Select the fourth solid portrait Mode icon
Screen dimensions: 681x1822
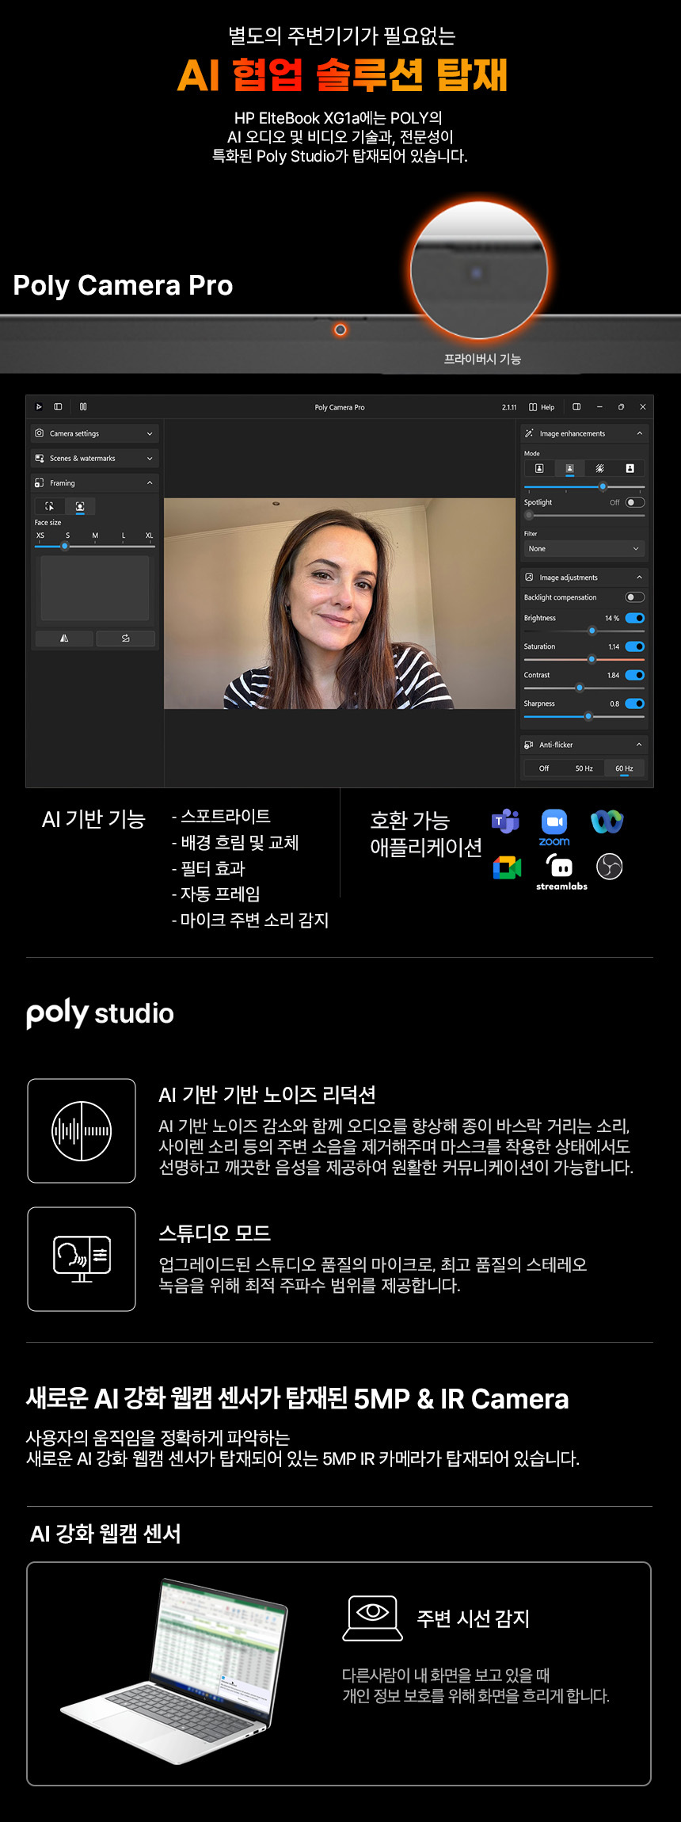tap(630, 468)
